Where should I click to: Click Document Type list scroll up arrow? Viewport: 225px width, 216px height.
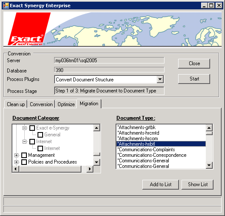pos(209,128)
